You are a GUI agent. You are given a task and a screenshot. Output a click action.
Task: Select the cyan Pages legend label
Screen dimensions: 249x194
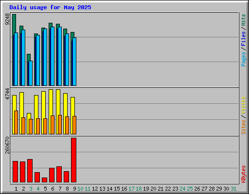(x=244, y=59)
